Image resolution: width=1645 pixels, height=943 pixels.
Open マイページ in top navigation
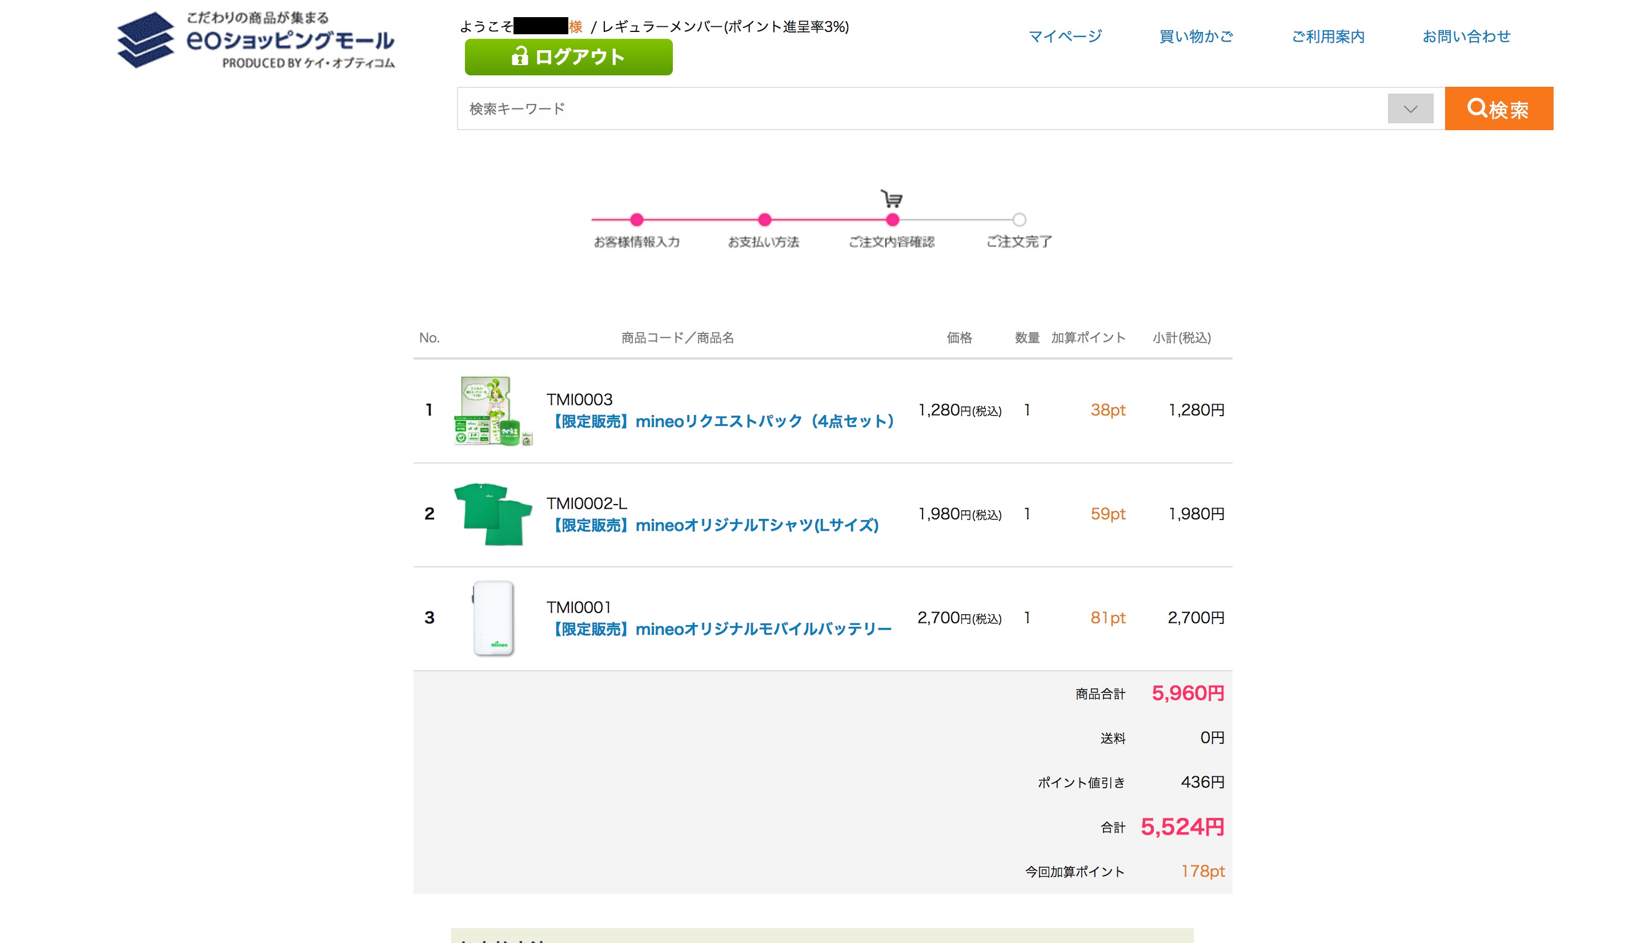tap(1065, 37)
